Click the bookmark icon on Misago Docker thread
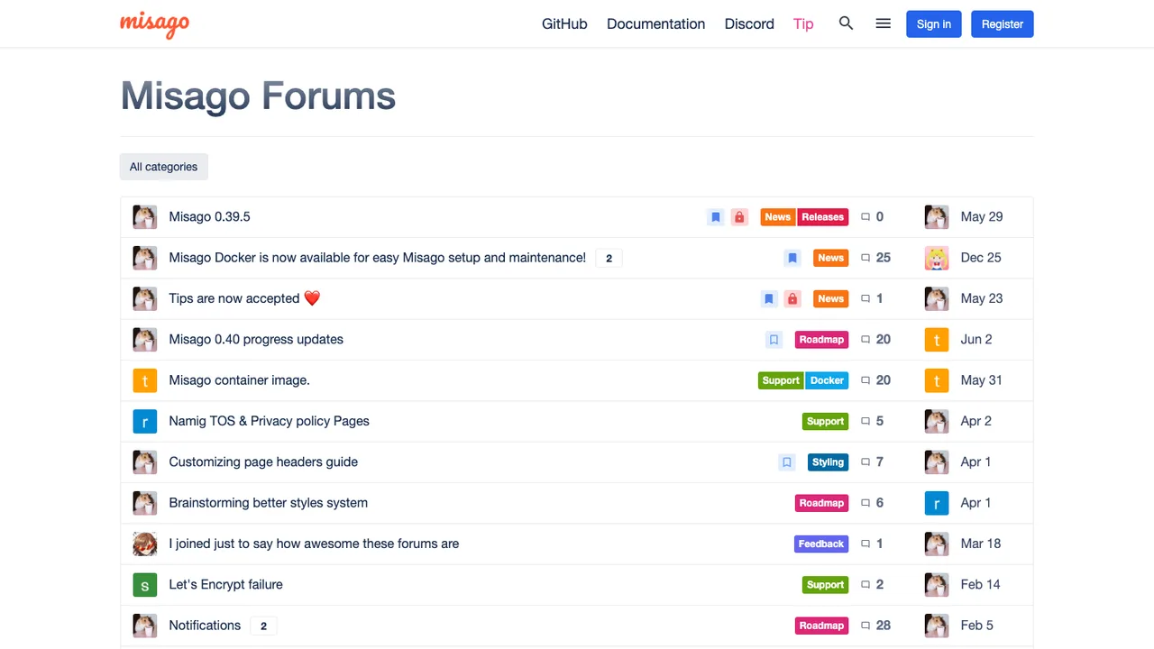Image resolution: width=1154 pixels, height=649 pixels. (792, 258)
